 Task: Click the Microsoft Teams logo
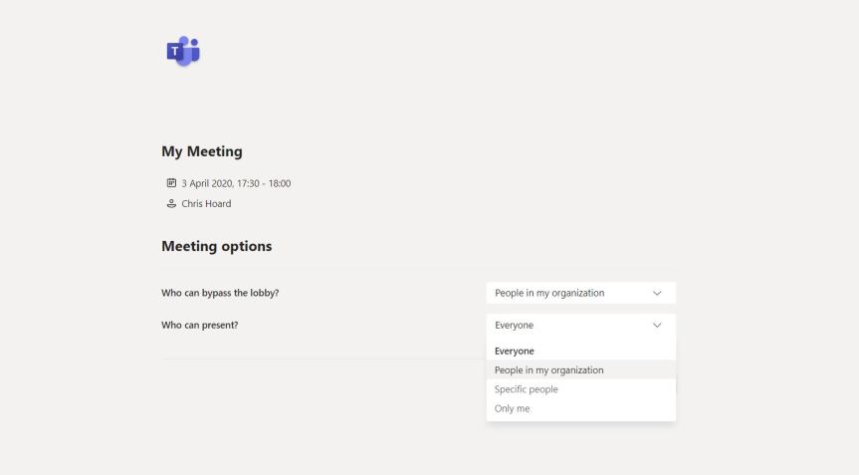pyautogui.click(x=183, y=51)
